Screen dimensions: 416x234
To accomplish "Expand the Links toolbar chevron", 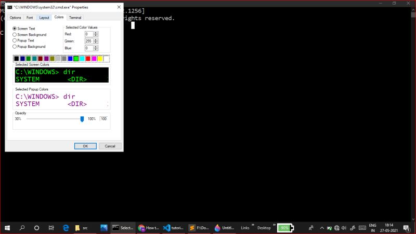I will (253, 225).
